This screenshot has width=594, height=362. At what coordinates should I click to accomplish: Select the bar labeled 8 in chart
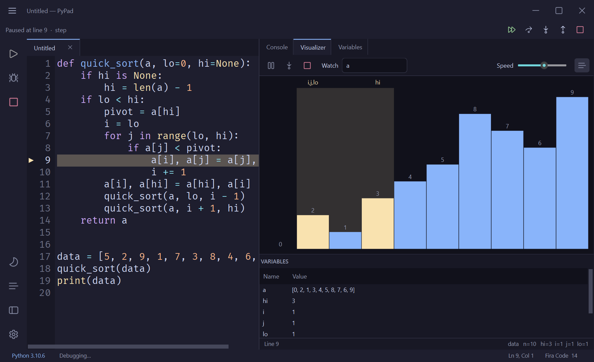click(475, 181)
